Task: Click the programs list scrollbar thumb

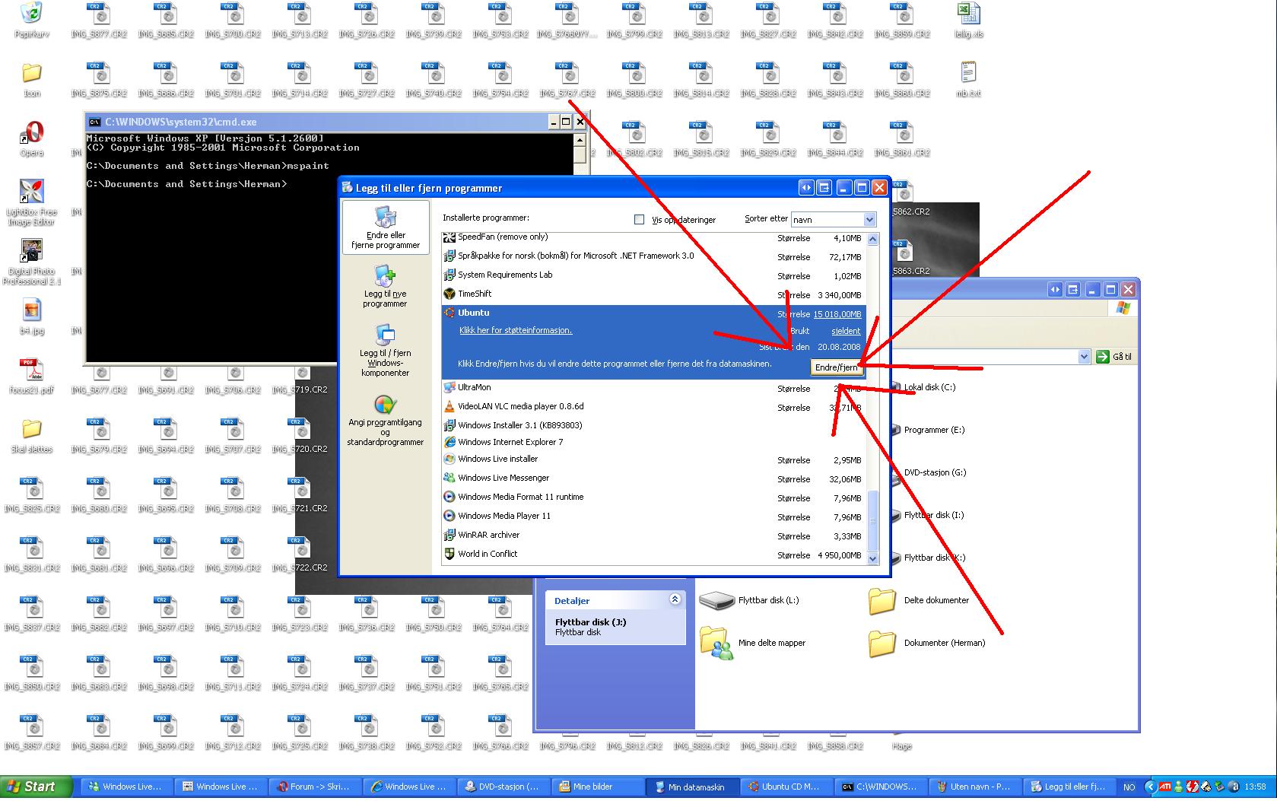Action: 872,521
